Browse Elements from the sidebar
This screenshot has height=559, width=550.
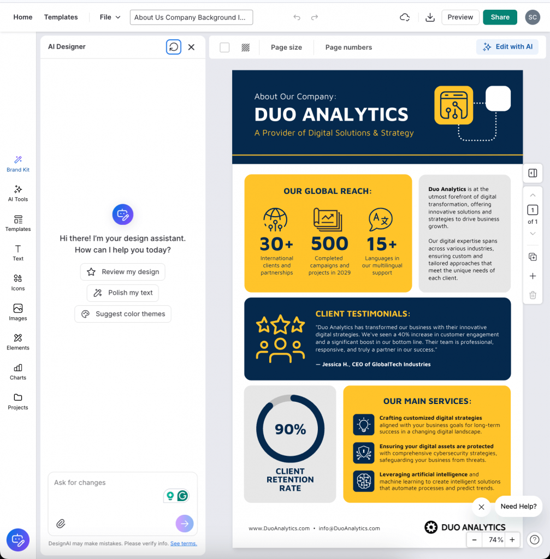(x=17, y=342)
